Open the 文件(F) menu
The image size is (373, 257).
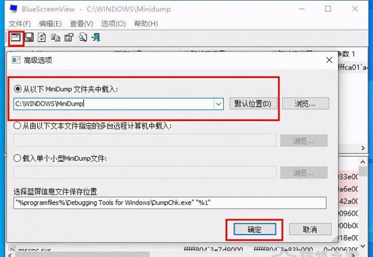[x=20, y=24]
